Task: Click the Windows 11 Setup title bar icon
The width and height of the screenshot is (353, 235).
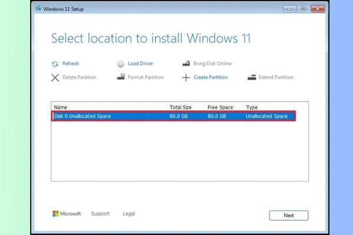Action: tap(38, 8)
